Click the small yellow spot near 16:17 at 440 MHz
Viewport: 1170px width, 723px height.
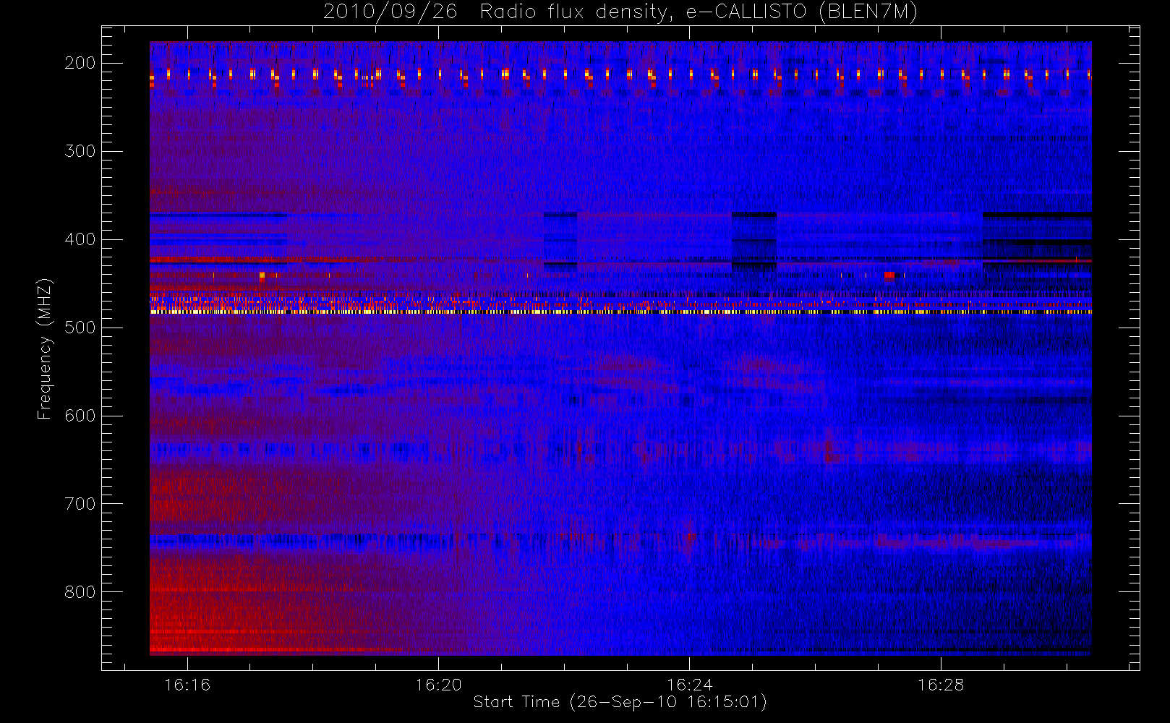(262, 275)
